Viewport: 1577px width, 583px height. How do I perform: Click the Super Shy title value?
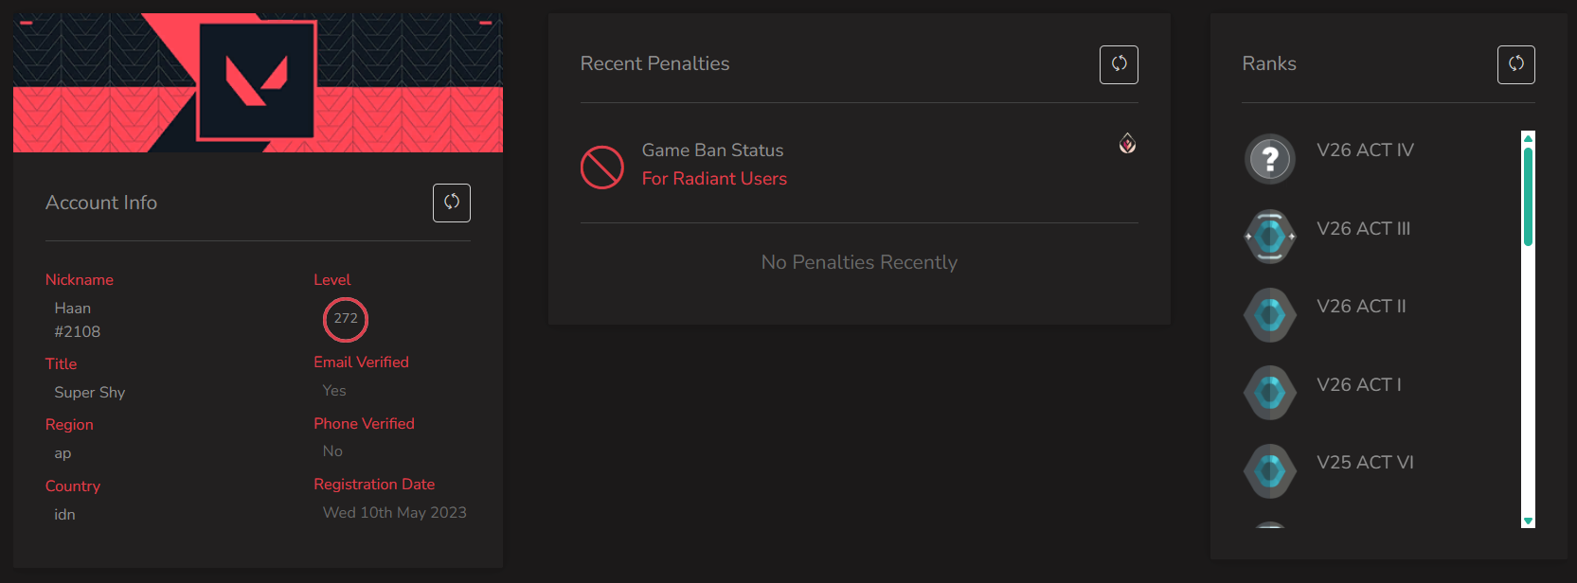(x=90, y=393)
